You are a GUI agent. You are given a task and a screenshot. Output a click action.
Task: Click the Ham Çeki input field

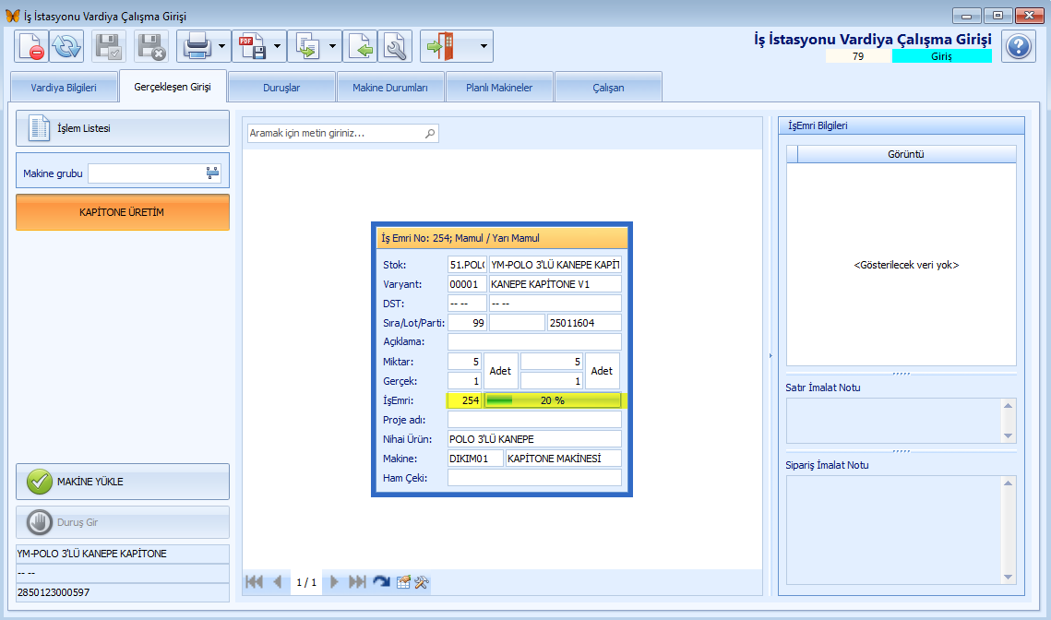pyautogui.click(x=534, y=478)
